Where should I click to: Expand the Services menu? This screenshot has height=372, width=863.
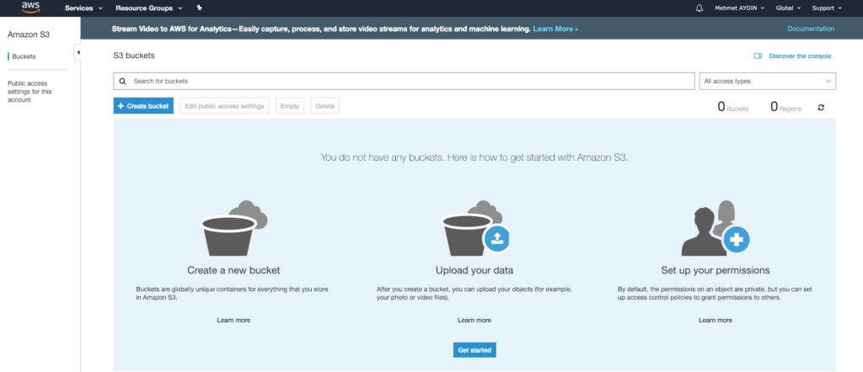point(83,8)
